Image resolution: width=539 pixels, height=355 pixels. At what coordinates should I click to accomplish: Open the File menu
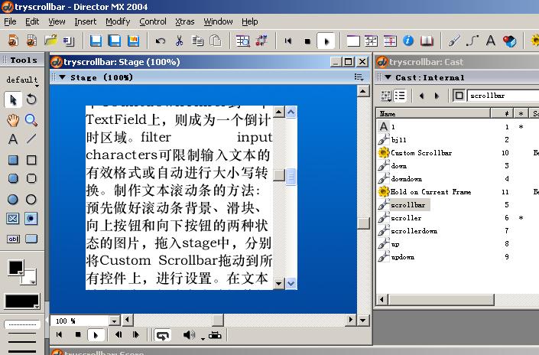10,21
